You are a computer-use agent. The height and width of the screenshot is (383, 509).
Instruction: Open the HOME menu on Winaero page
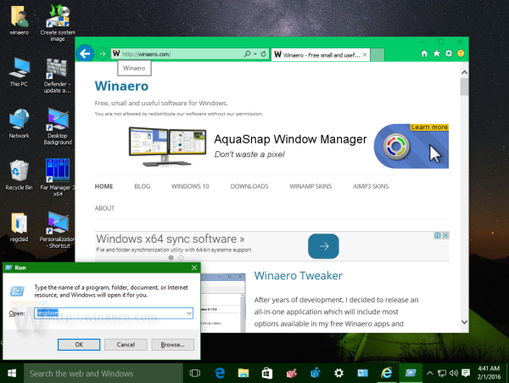pyautogui.click(x=103, y=186)
